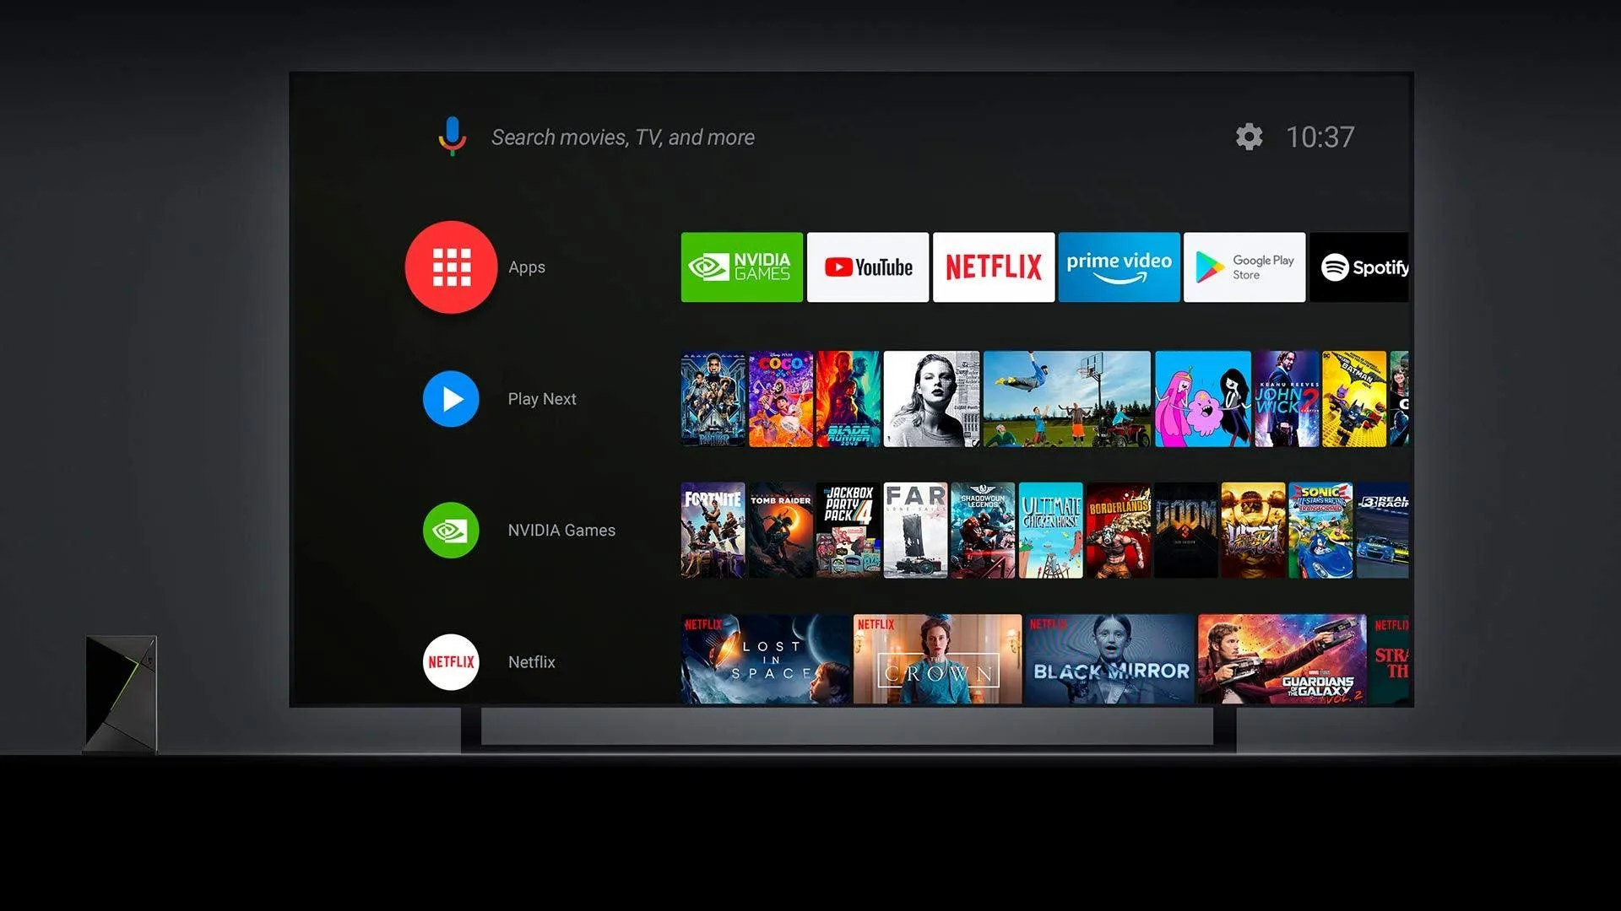The image size is (1621, 911).
Task: Open system Settings gear icon
Action: pyautogui.click(x=1247, y=136)
